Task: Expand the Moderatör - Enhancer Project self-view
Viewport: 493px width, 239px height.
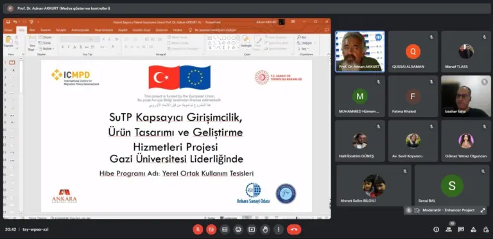Action: pyautogui.click(x=483, y=210)
